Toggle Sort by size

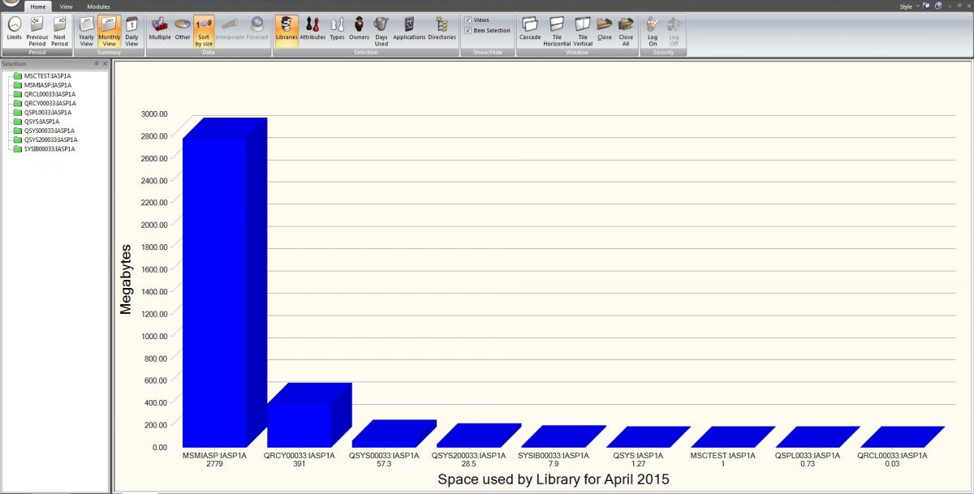coord(204,26)
